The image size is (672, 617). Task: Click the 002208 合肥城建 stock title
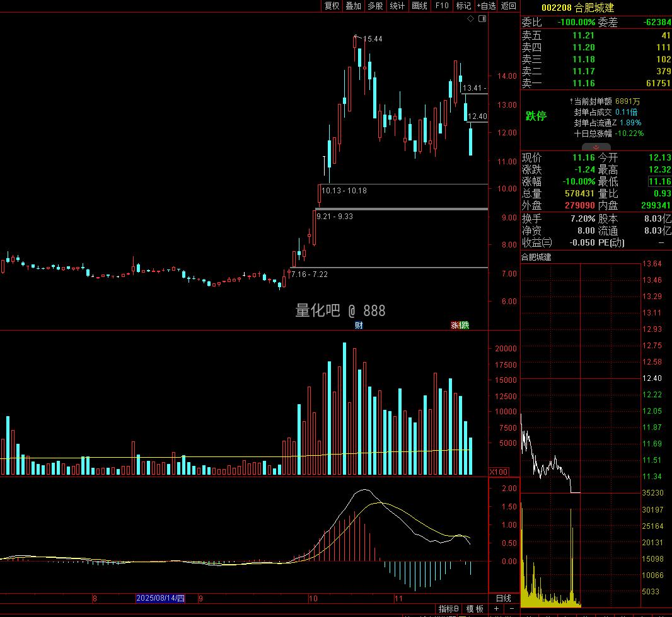[577, 8]
